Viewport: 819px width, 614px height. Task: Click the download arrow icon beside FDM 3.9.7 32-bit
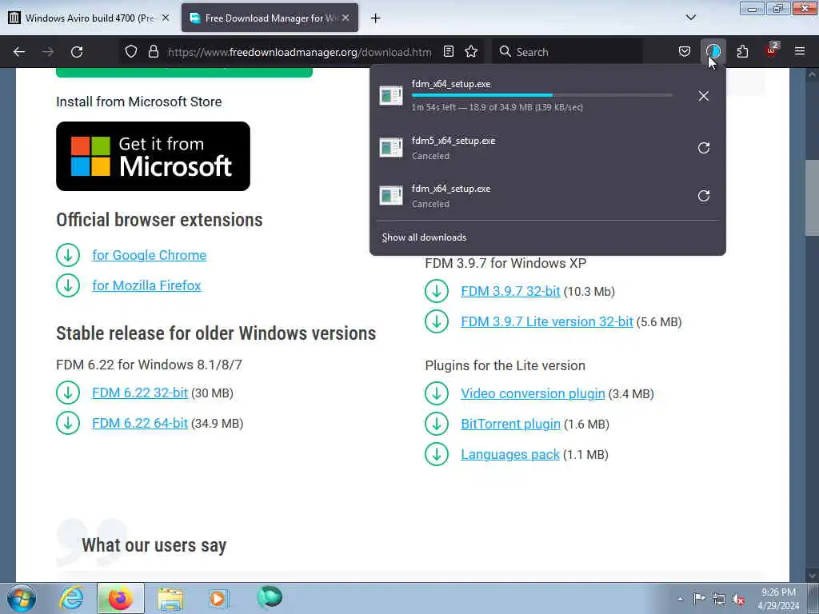(437, 291)
